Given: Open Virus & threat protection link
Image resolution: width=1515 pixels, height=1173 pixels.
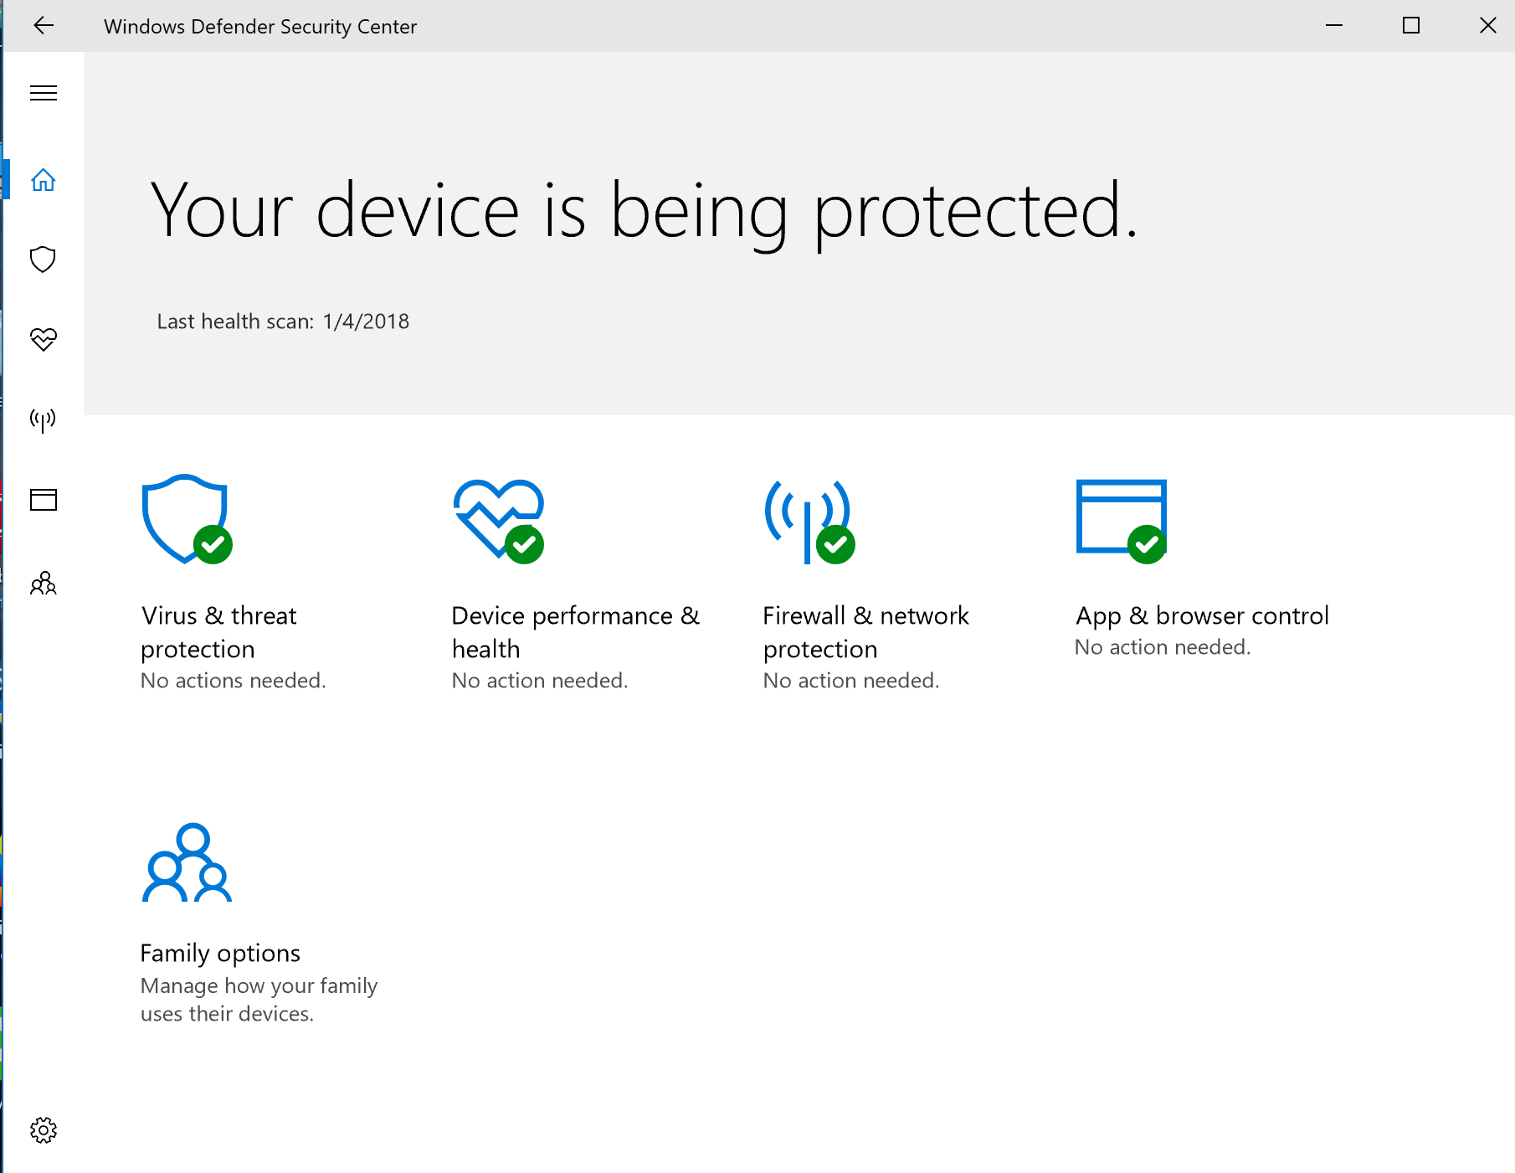Looking at the screenshot, I should coord(218,632).
